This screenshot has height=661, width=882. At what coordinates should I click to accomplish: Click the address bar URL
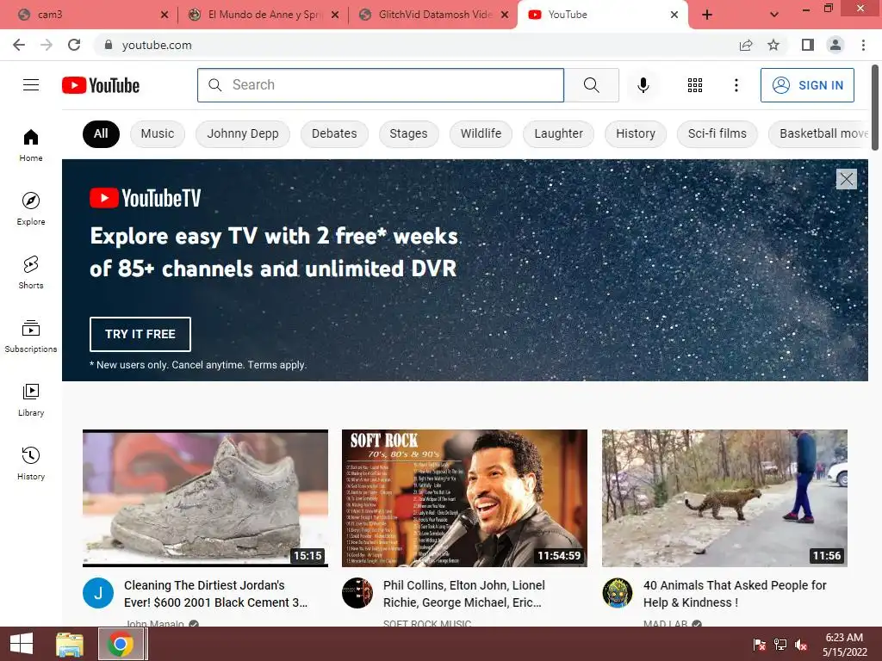pyautogui.click(x=157, y=45)
